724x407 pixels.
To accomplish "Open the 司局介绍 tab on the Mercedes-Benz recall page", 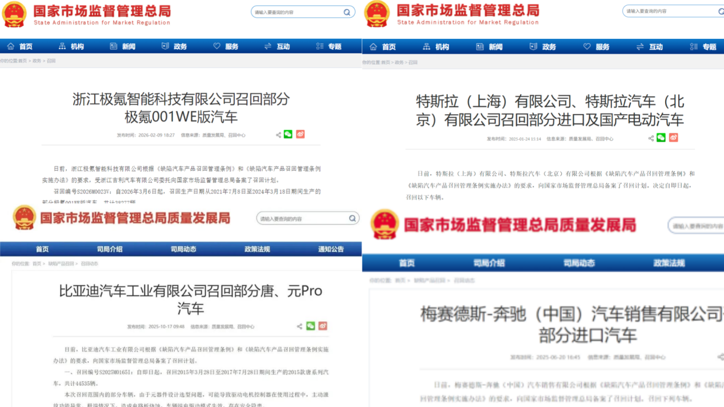I will point(489,263).
